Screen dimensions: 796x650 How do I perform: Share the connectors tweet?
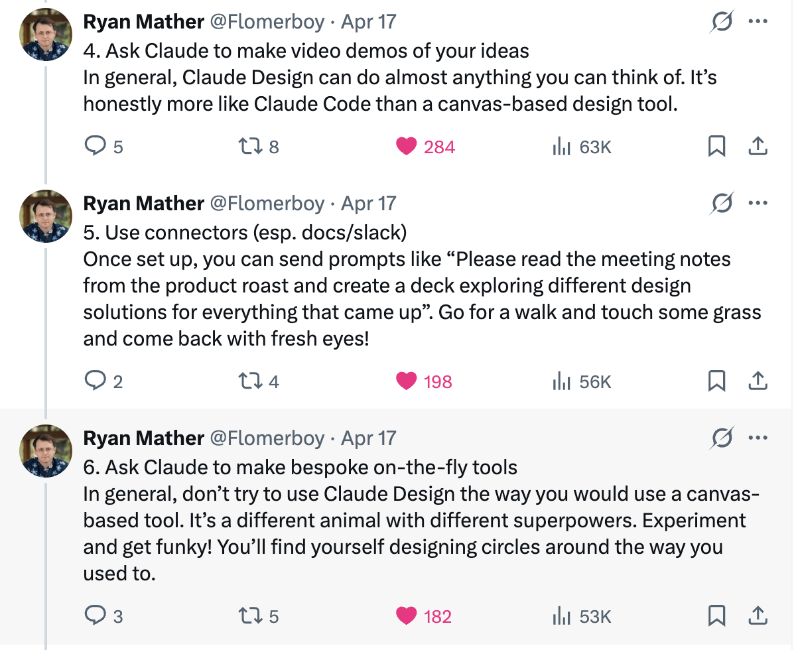point(758,381)
